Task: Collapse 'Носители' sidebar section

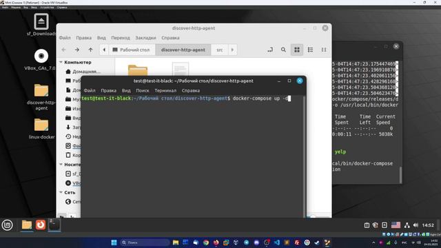Action: (x=61, y=165)
